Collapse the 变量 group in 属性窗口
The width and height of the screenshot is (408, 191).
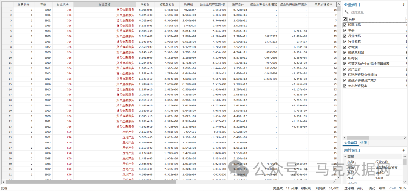(345, 156)
